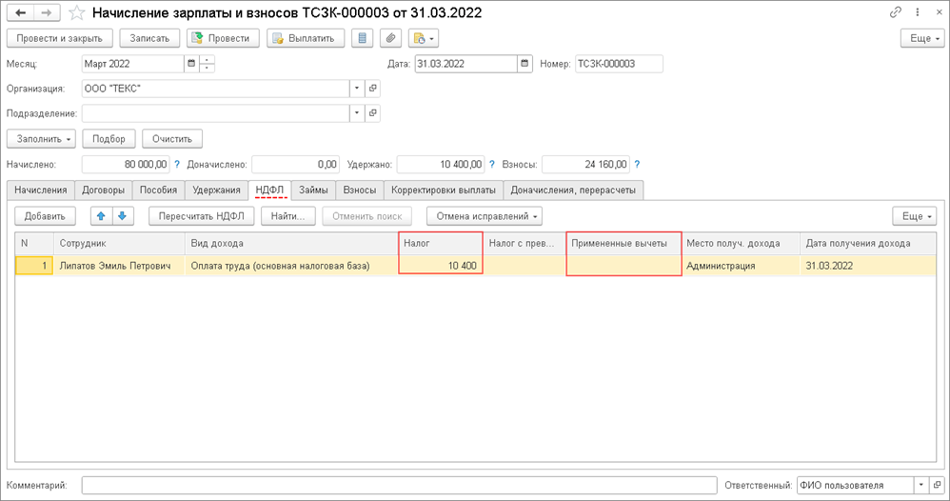Select the Администрация cell
The width and height of the screenshot is (950, 501).
click(x=740, y=266)
